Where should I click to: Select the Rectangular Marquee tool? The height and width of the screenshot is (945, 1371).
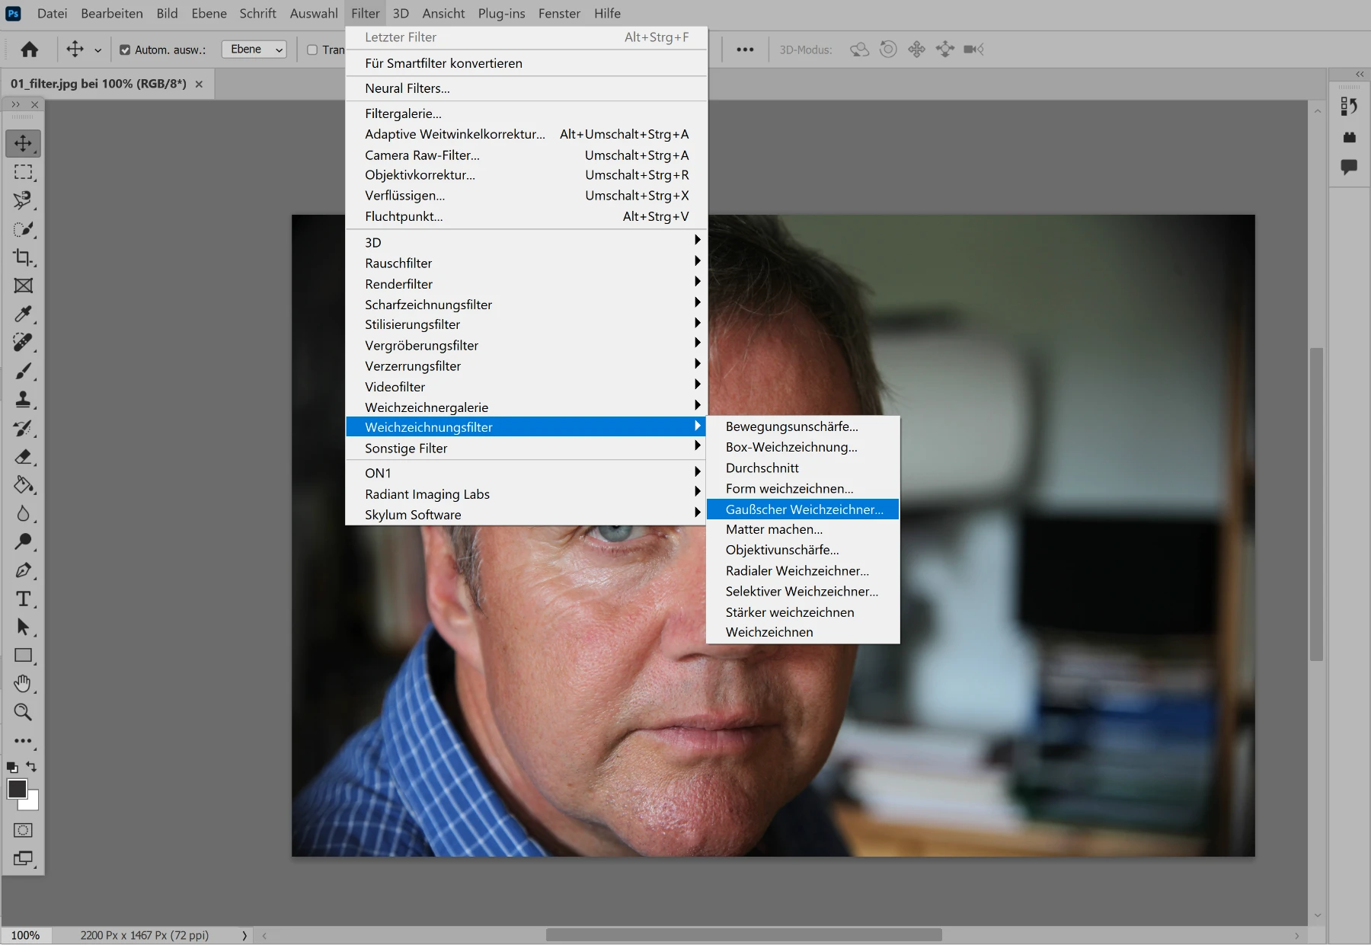point(23,172)
